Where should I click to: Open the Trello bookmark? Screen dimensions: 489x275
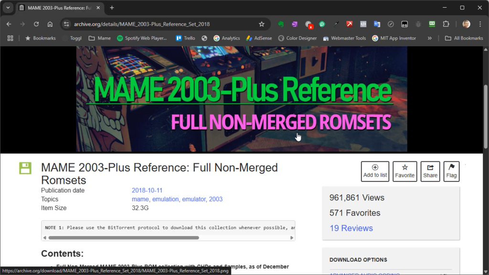point(185,38)
